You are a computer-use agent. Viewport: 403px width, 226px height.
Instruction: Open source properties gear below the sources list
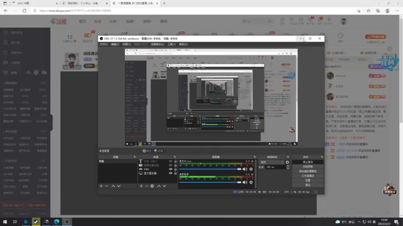(x=152, y=186)
